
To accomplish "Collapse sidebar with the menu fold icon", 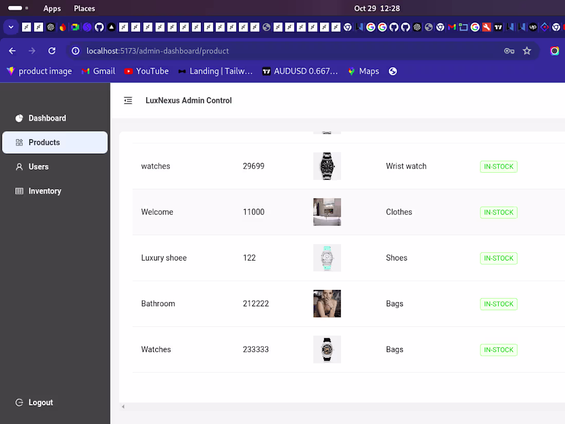I will tap(128, 101).
